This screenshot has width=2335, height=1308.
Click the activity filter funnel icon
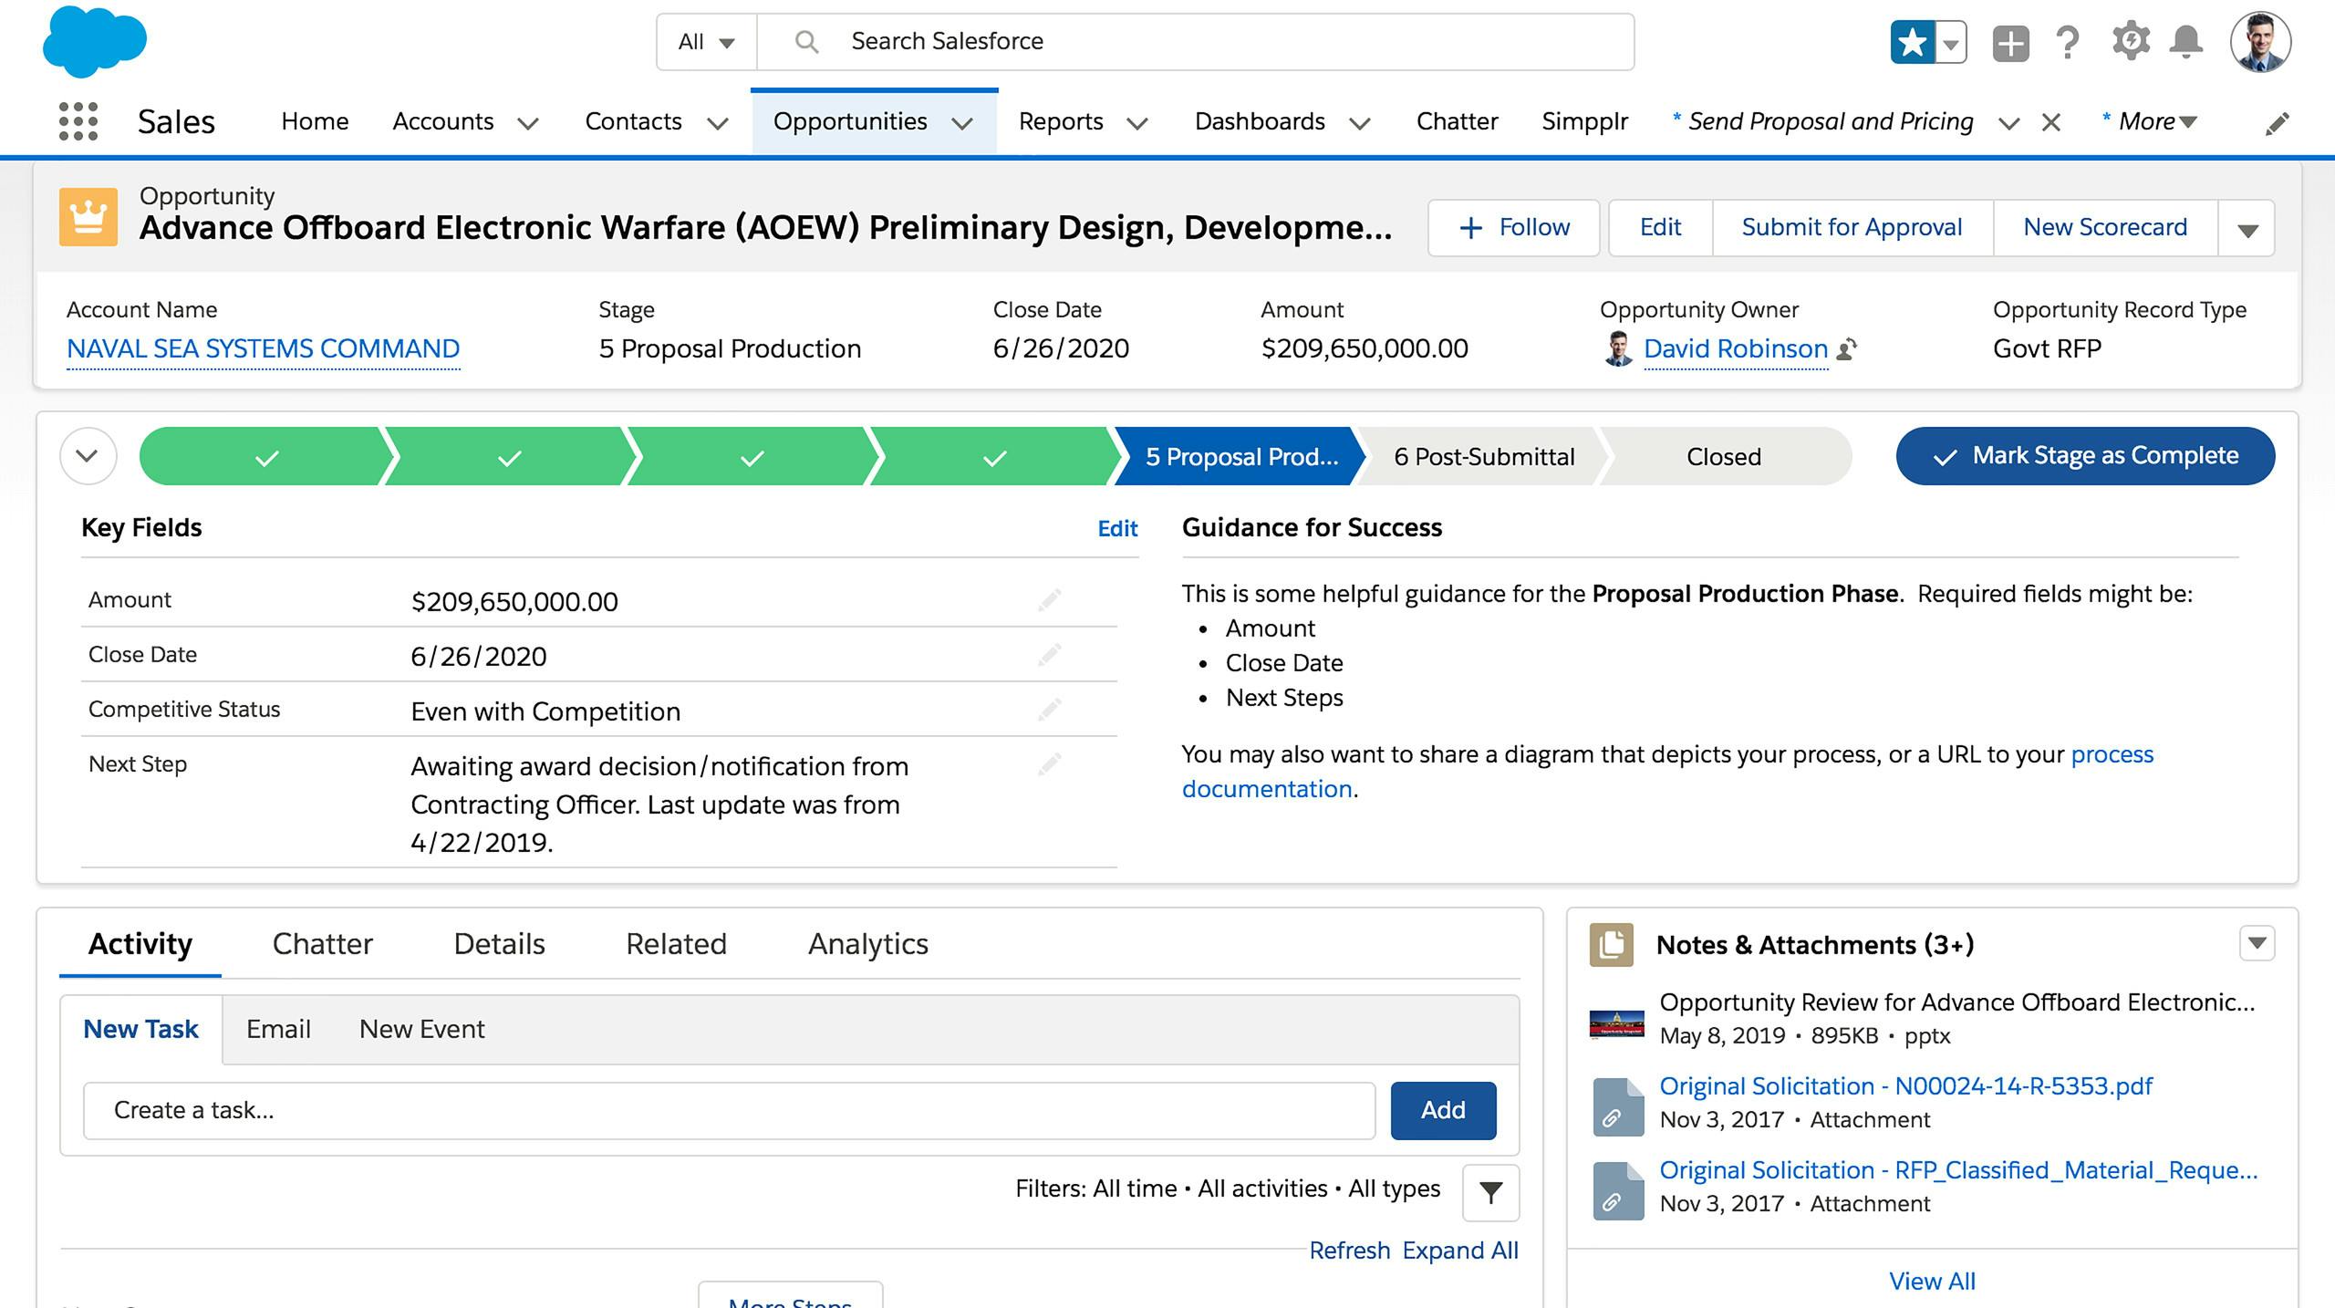tap(1490, 1192)
